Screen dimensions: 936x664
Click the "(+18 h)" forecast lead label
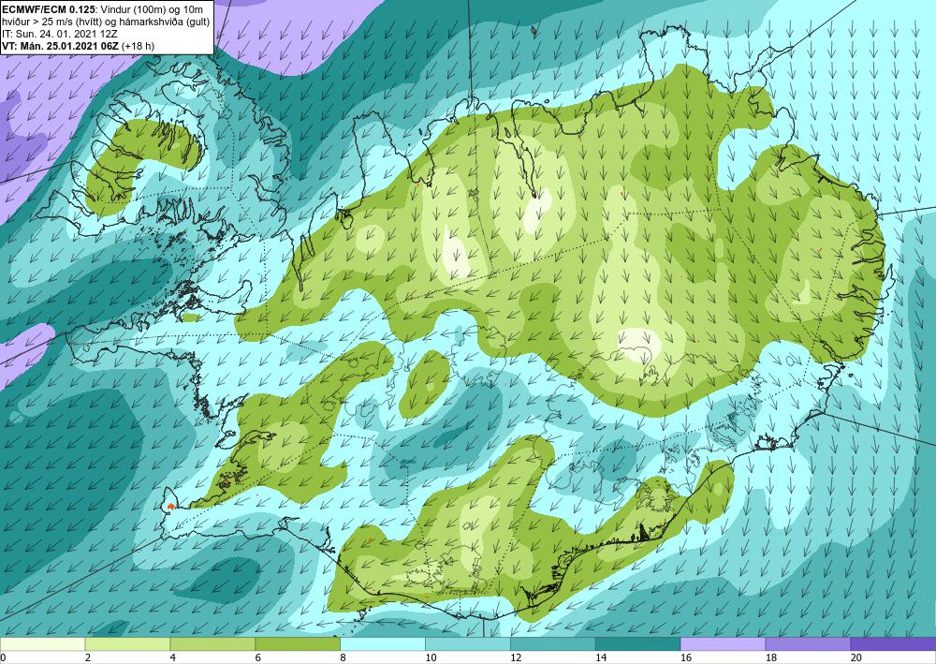(x=138, y=46)
